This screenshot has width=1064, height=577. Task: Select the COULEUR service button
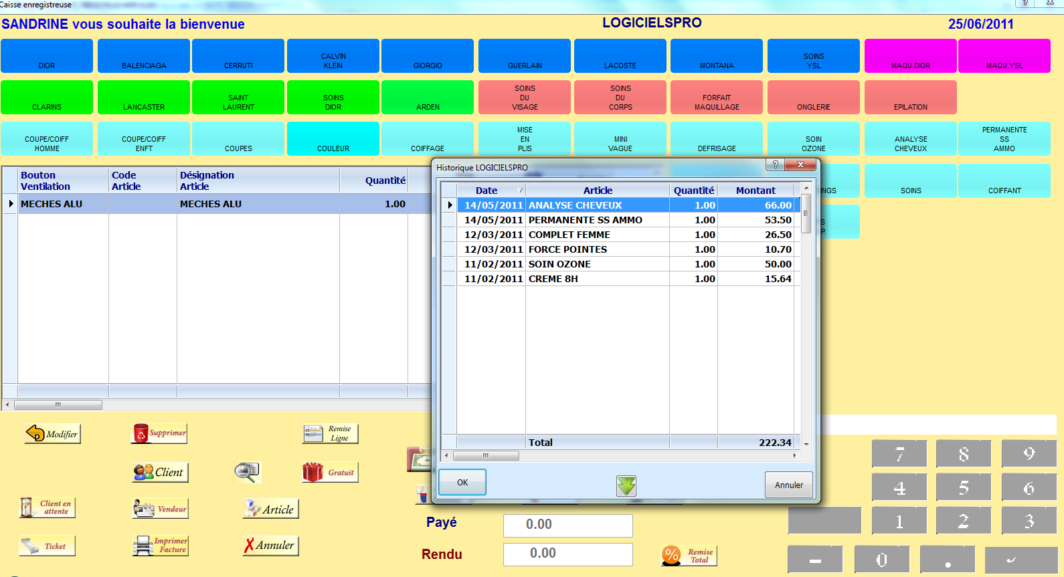pos(333,139)
